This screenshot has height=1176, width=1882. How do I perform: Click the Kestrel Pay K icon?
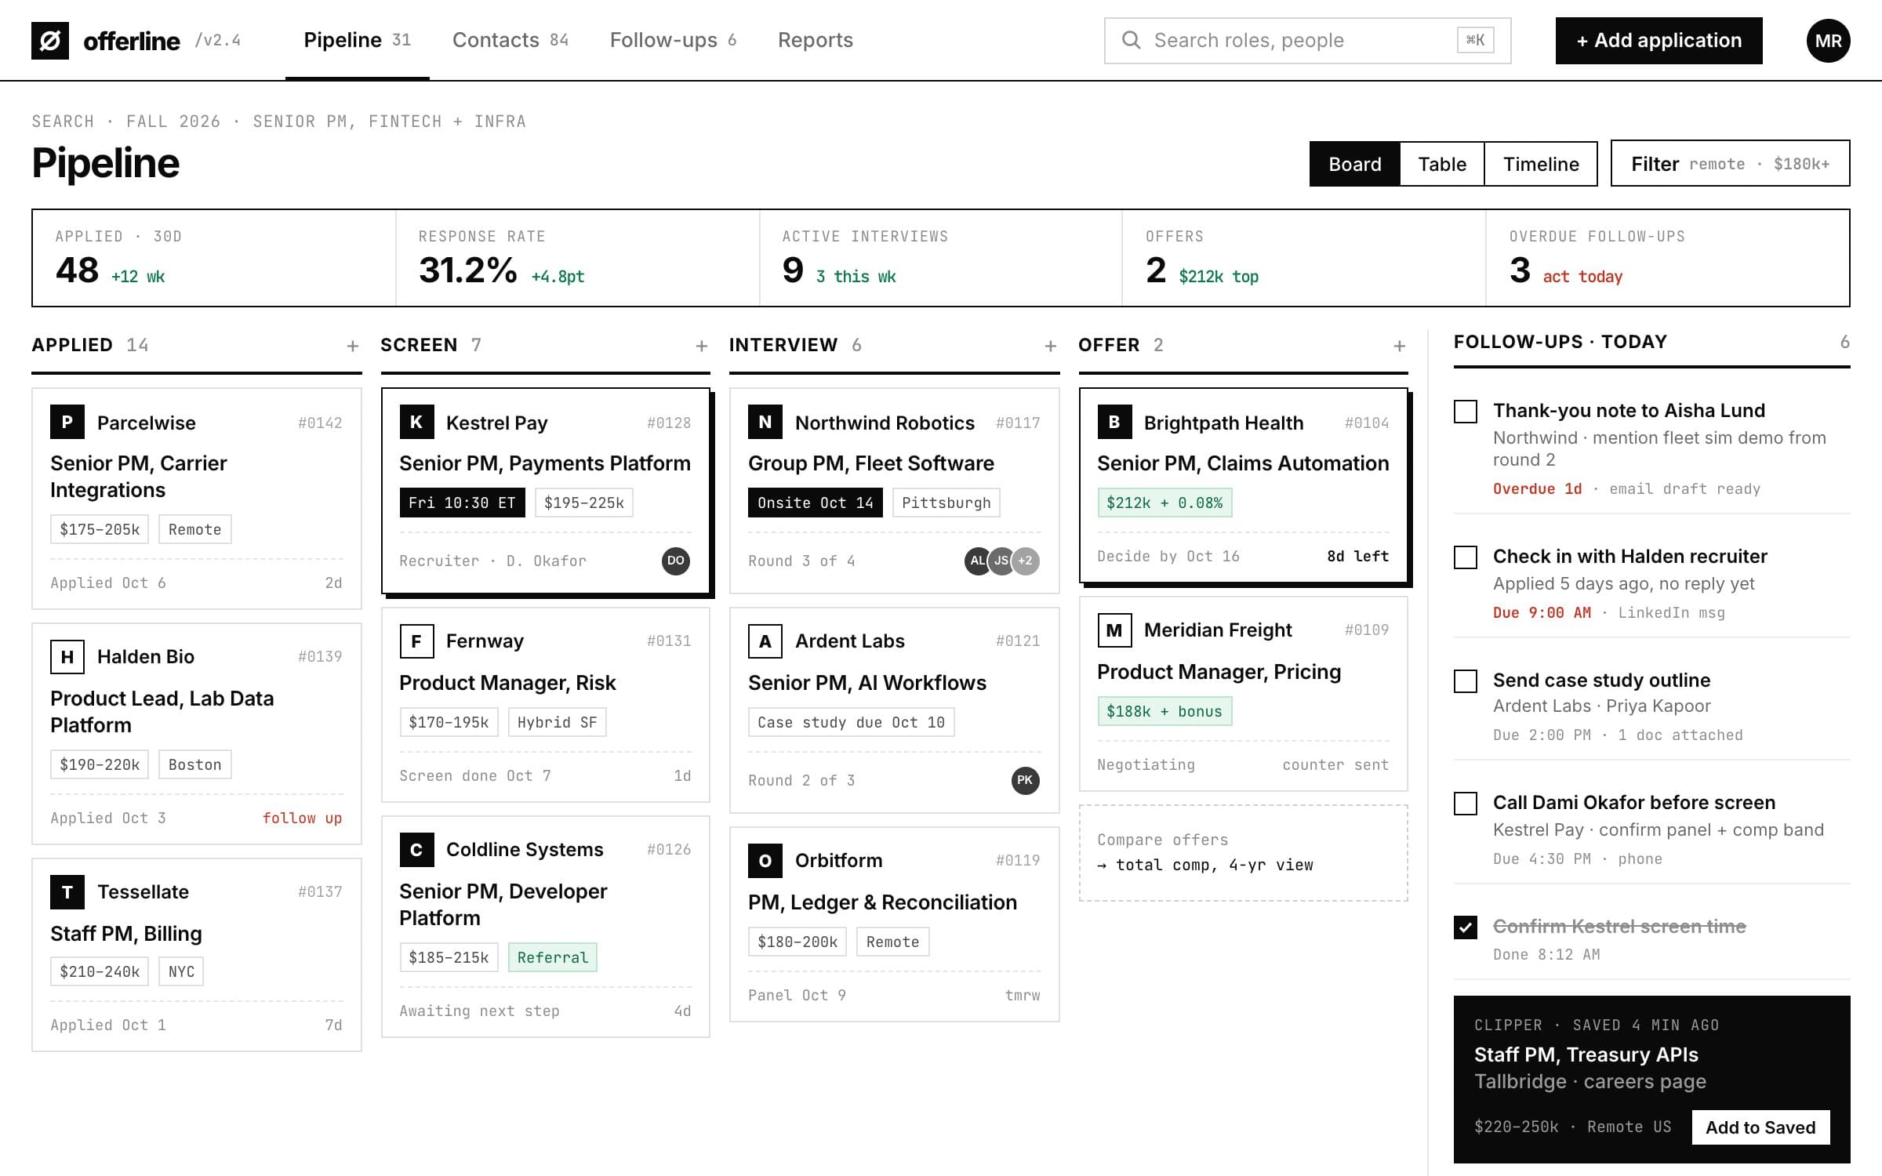tap(416, 422)
